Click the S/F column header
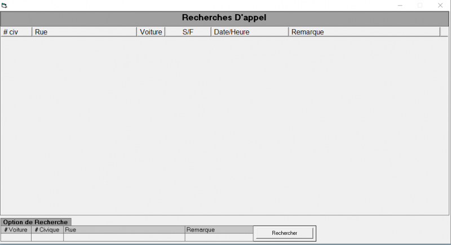The width and height of the screenshot is (451, 245). point(188,32)
